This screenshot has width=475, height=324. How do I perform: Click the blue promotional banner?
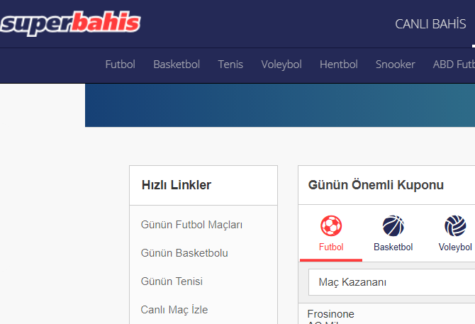(x=280, y=106)
